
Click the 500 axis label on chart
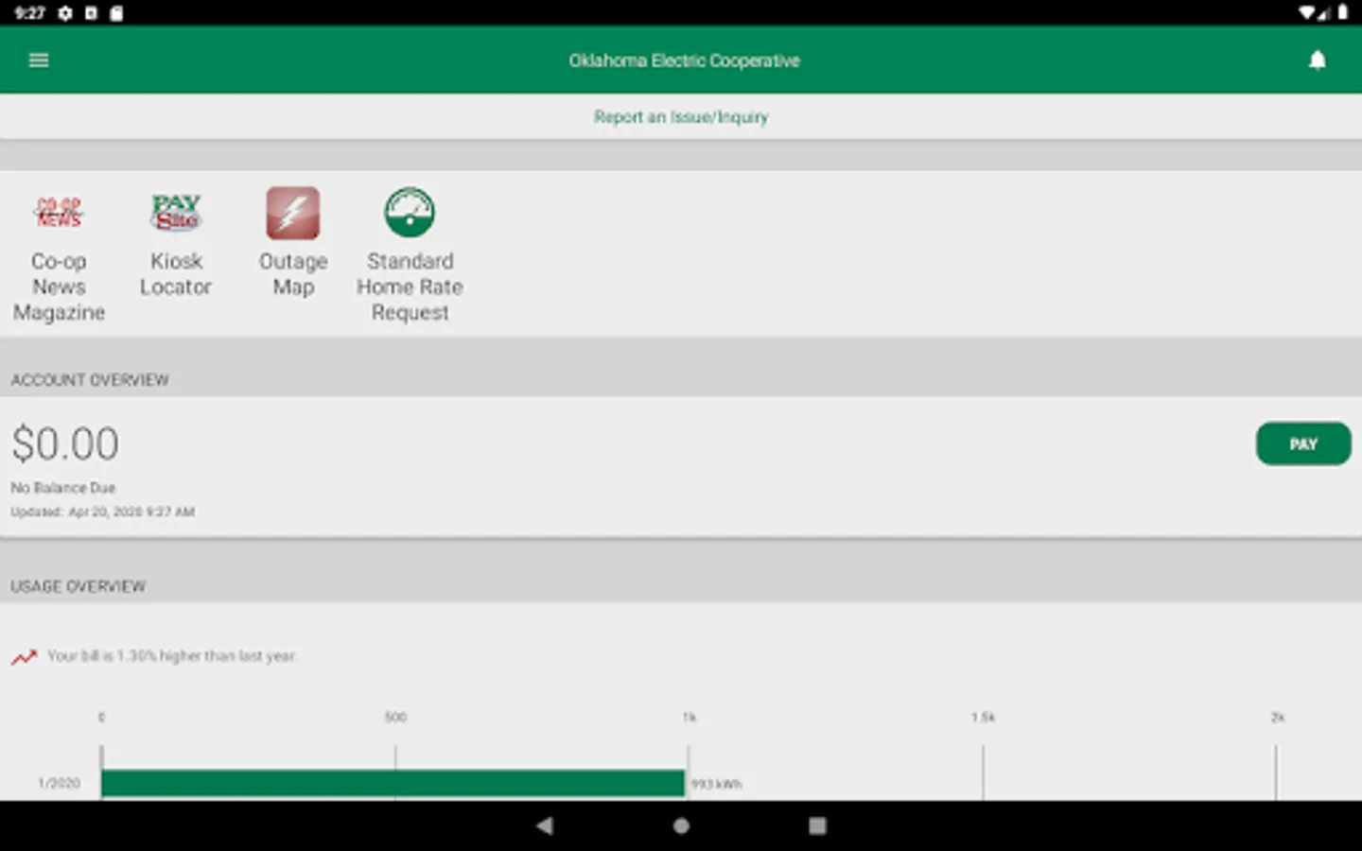[x=395, y=718]
